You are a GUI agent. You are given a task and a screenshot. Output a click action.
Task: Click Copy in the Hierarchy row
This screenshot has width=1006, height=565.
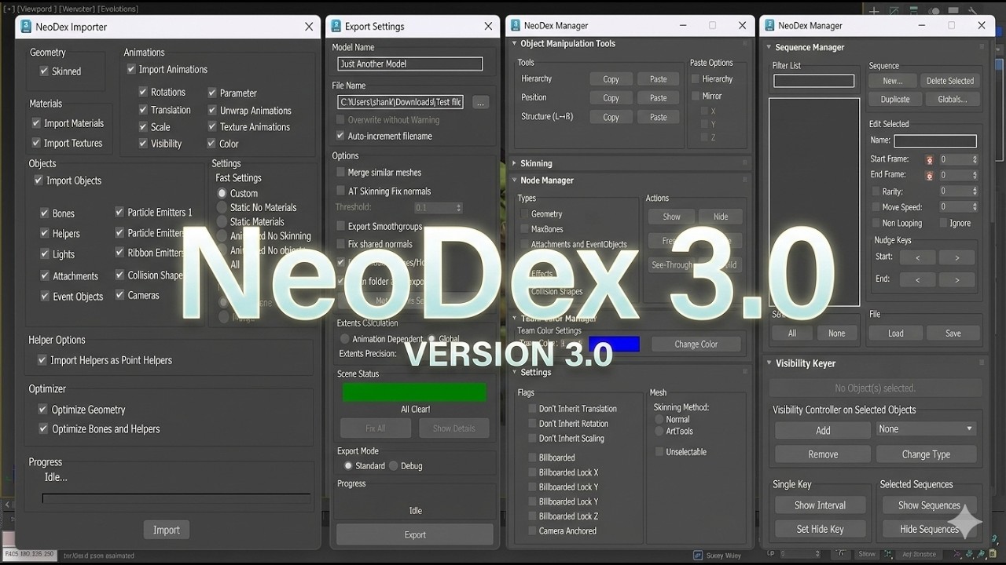pos(611,79)
